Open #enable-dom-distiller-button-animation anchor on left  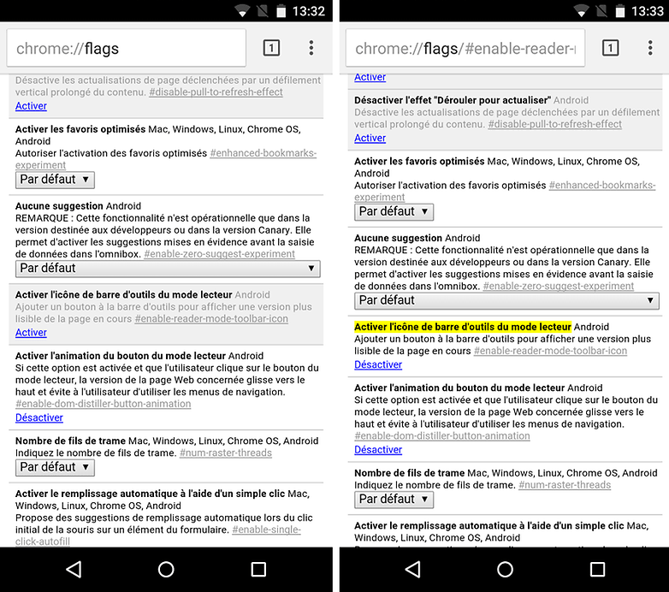tap(104, 404)
